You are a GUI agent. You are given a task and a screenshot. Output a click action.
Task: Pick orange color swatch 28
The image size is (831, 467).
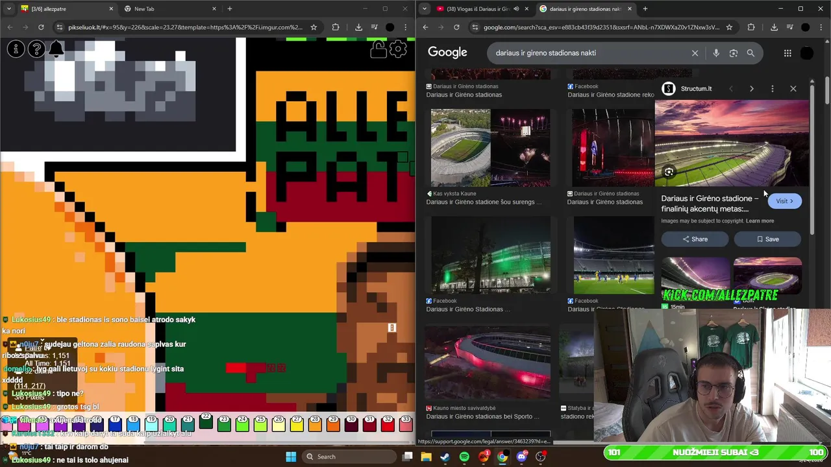pyautogui.click(x=315, y=424)
